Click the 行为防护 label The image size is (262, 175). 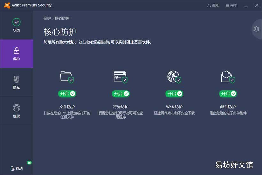coord(121,107)
